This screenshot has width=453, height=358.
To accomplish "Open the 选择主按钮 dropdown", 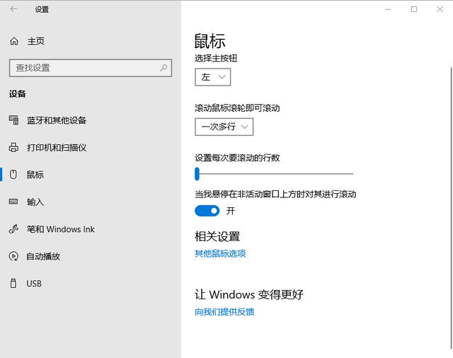I will (x=212, y=77).
